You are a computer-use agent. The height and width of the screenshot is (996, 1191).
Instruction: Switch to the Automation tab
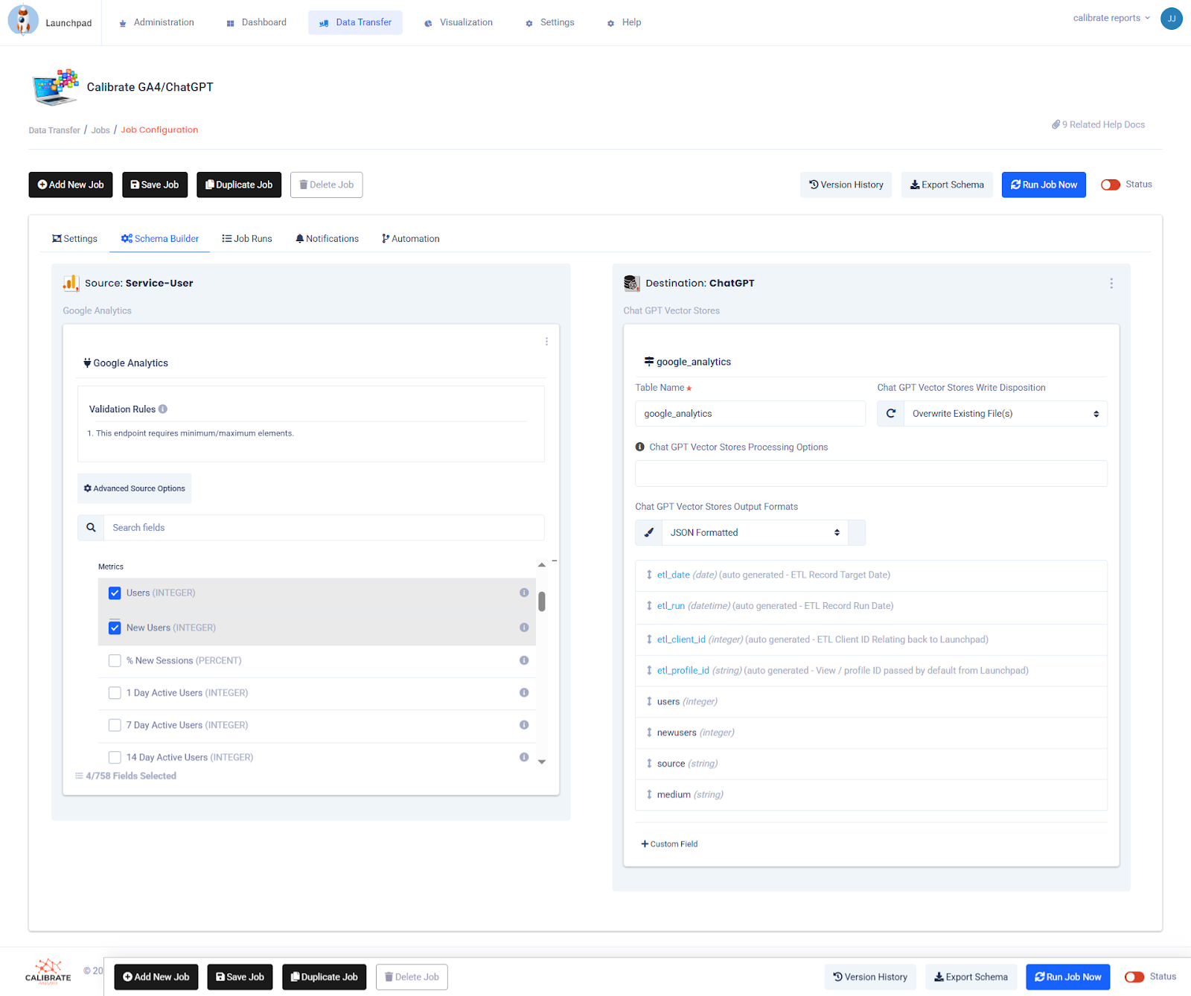tap(411, 239)
